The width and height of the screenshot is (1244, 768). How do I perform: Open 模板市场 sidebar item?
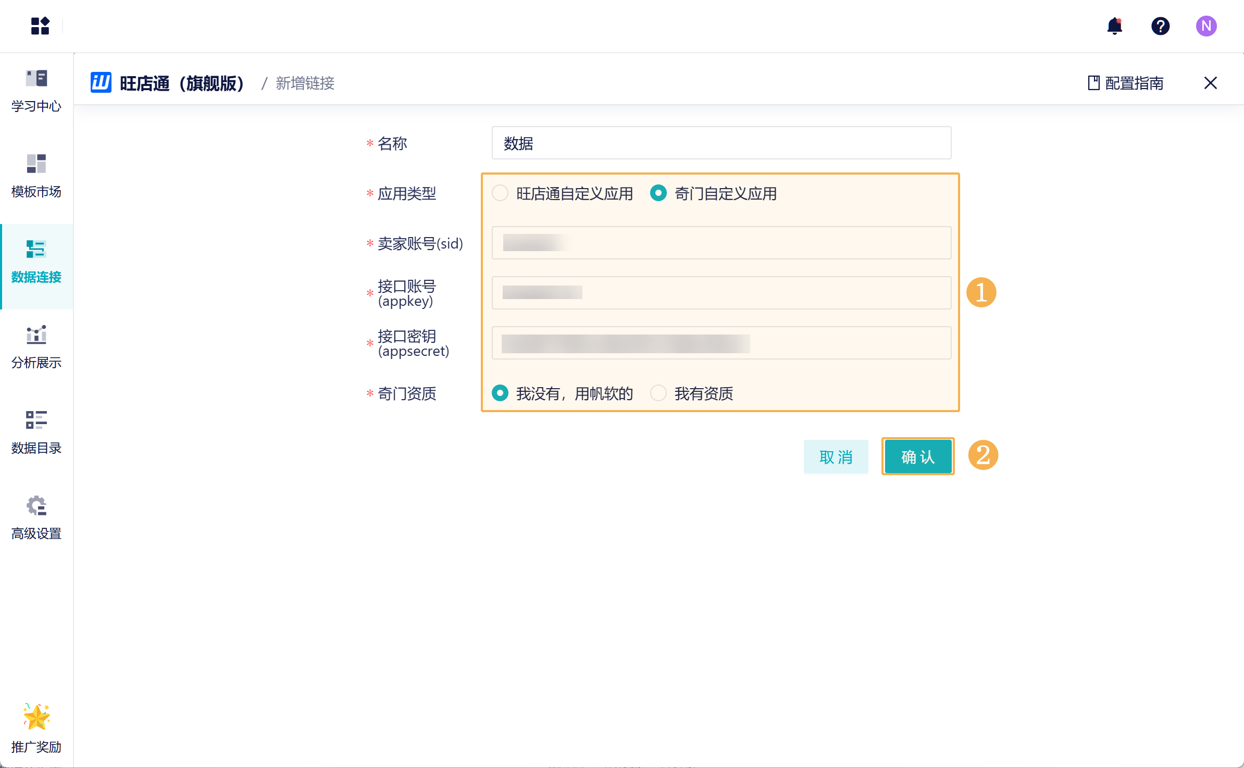[36, 176]
